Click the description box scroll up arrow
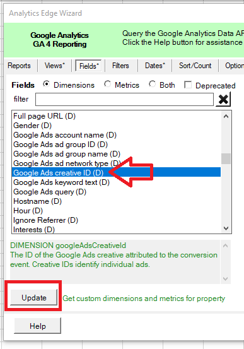 (x=225, y=245)
